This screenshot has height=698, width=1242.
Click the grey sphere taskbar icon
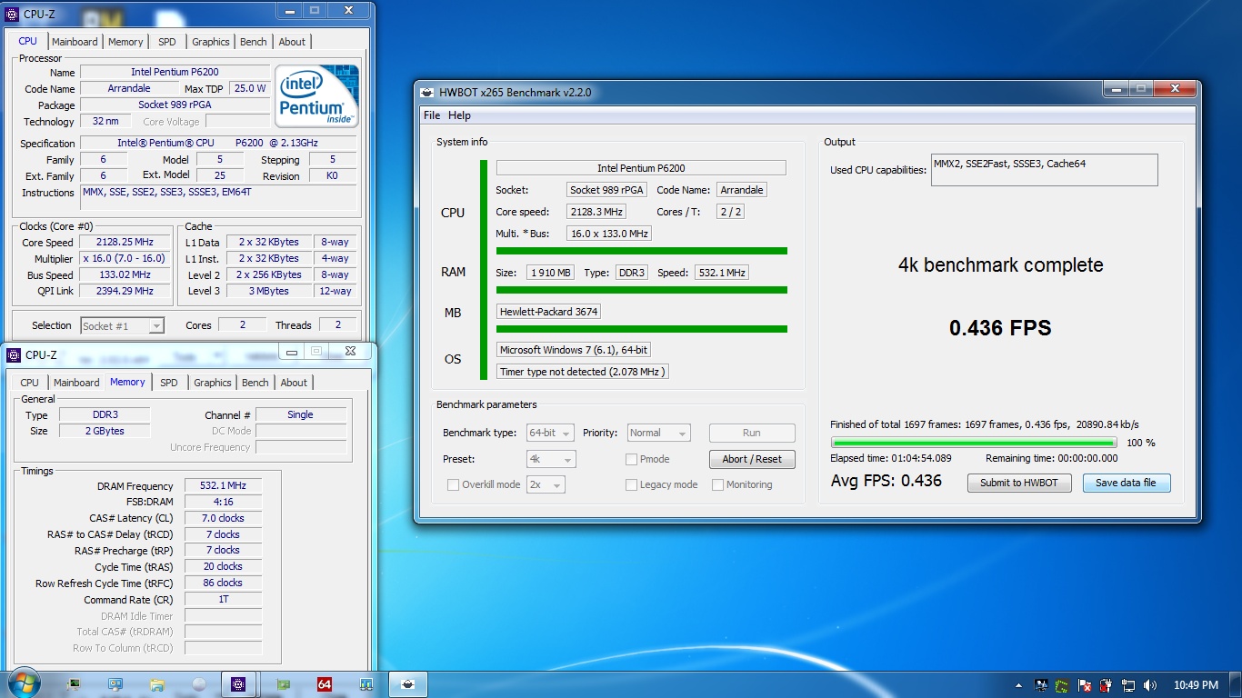(x=198, y=684)
